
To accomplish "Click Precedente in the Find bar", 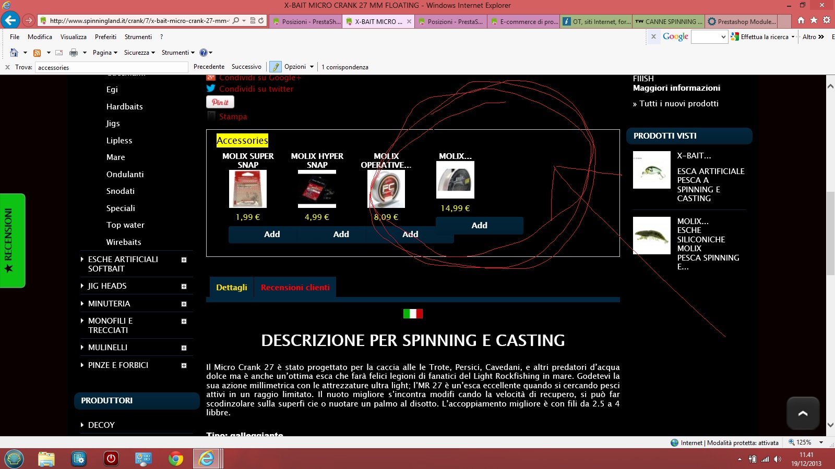I will point(209,67).
